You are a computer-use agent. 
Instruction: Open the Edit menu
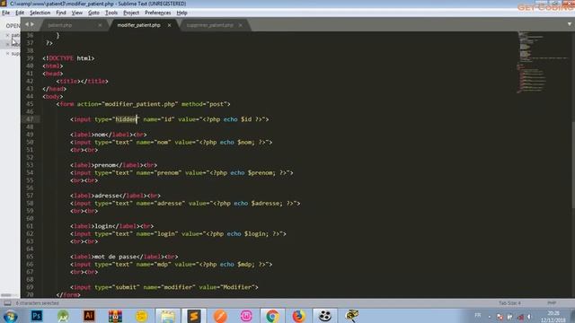pos(20,13)
